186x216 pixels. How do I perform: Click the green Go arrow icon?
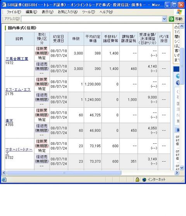click(171, 19)
